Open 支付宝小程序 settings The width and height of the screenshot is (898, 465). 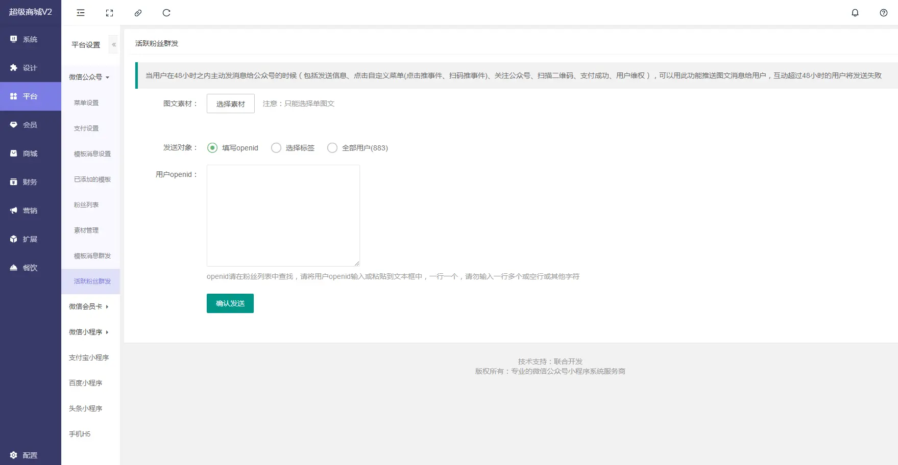pos(90,357)
